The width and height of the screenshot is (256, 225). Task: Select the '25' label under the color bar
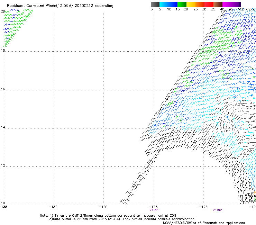195,9
